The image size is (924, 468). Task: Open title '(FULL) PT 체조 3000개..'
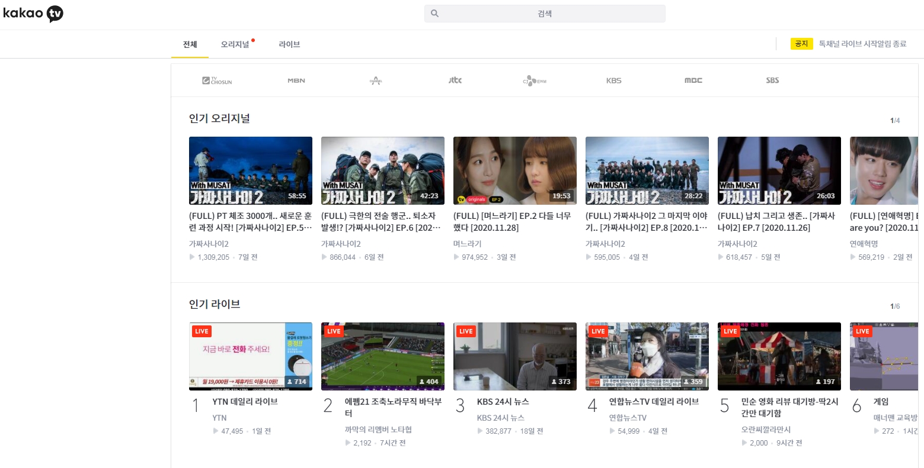[250, 222]
